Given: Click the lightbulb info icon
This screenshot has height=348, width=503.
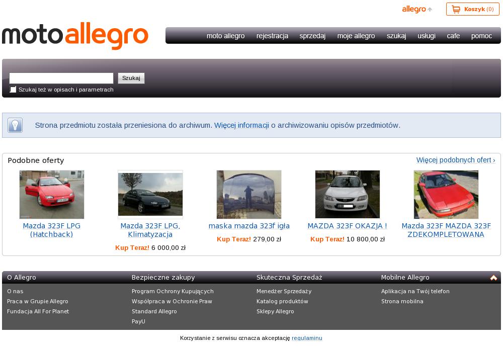Looking at the screenshot, I should (x=15, y=125).
